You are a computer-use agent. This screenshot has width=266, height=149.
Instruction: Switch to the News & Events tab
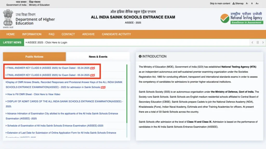98,57
